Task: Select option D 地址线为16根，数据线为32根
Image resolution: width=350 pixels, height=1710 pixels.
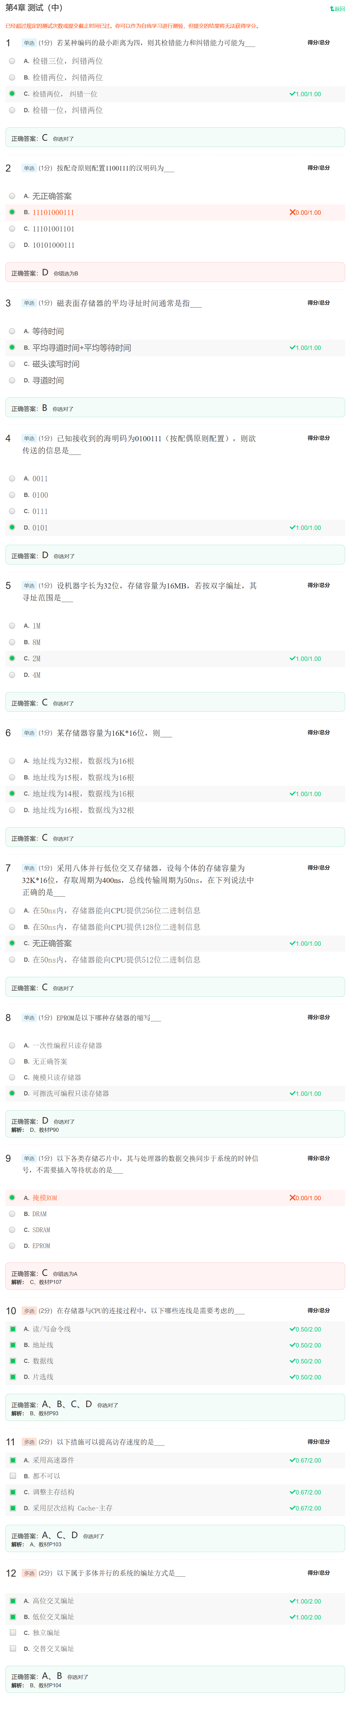Action: (x=12, y=810)
